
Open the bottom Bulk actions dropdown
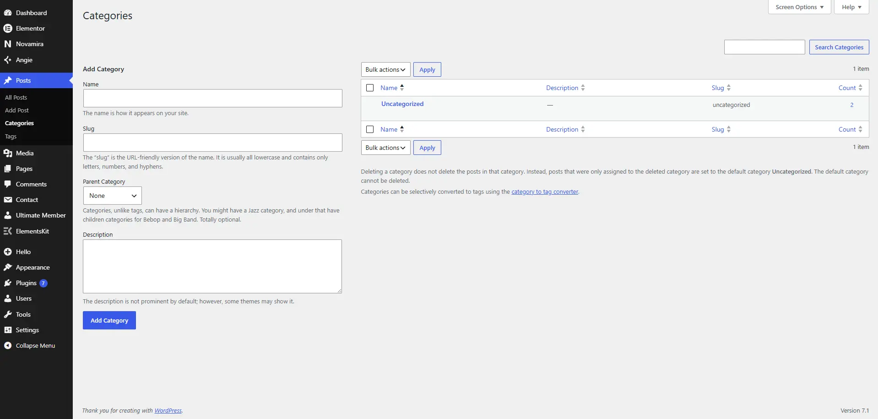pyautogui.click(x=385, y=148)
